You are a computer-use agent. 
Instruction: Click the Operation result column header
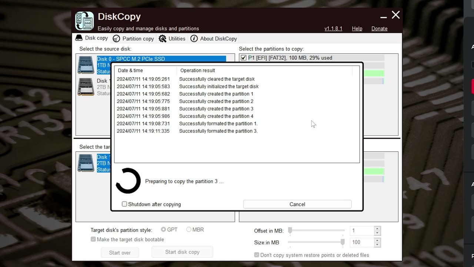coord(264,70)
